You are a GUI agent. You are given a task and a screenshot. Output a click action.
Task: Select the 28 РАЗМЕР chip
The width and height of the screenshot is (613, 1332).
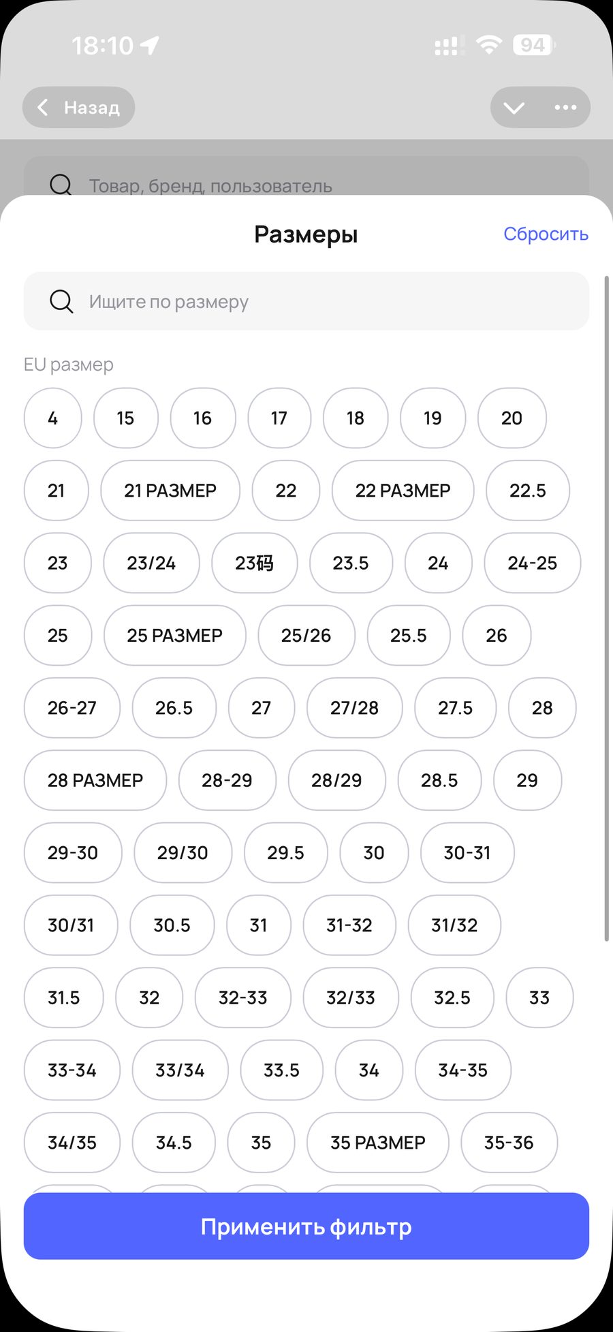pyautogui.click(x=95, y=780)
